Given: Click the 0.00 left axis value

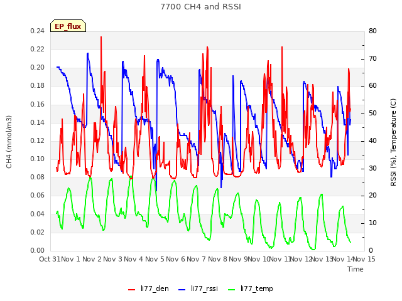Looking at the screenshot, I should [37, 250].
